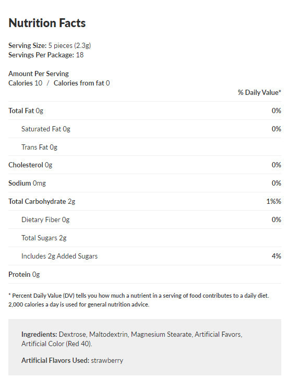Click the % Daily Value* column header
The width and height of the screenshot is (287, 391).
click(259, 92)
